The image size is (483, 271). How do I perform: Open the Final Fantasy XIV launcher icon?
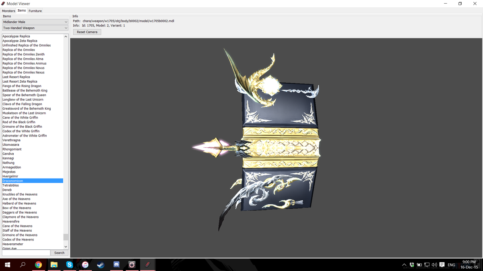pos(132,265)
